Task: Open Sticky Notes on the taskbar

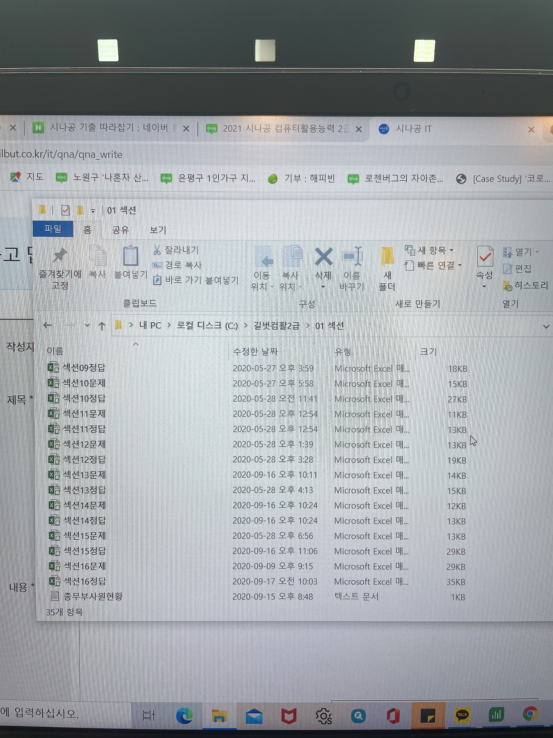Action: pos(428,716)
